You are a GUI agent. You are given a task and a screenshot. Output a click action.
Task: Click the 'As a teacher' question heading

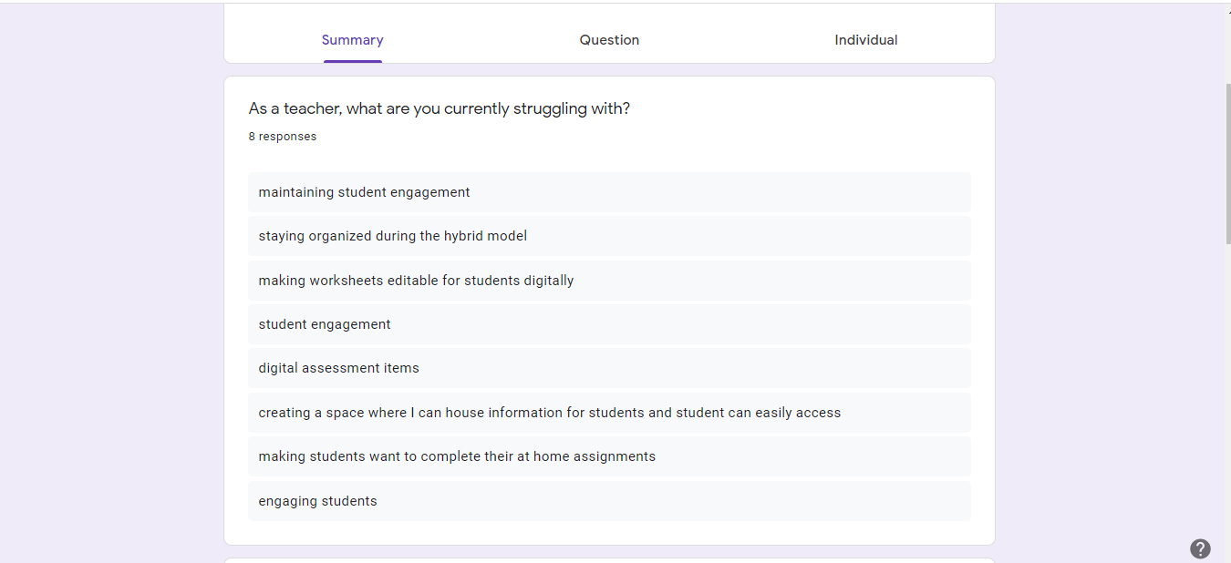click(x=439, y=108)
